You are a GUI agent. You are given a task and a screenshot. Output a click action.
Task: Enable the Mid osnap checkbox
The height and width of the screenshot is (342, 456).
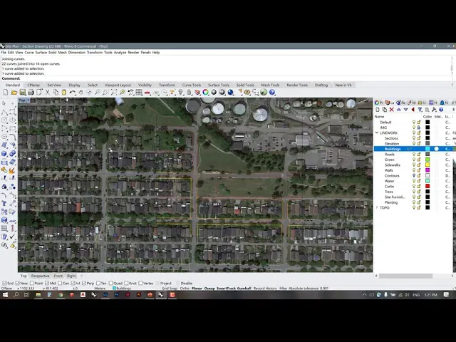click(x=48, y=283)
